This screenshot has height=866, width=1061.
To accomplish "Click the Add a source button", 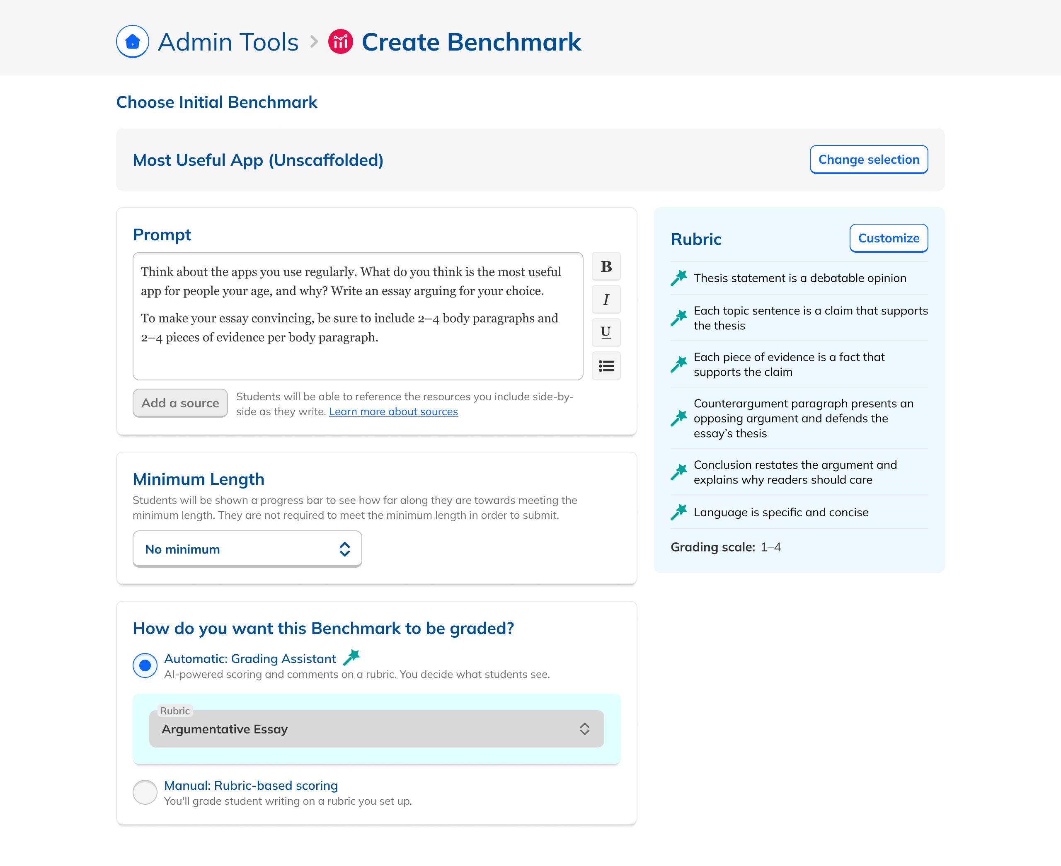I will click(x=180, y=403).
